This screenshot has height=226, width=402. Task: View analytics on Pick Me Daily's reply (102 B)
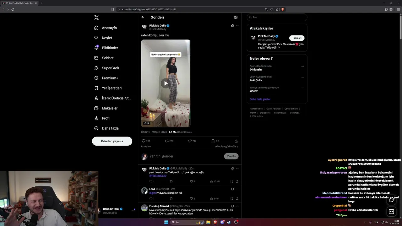click(x=215, y=181)
